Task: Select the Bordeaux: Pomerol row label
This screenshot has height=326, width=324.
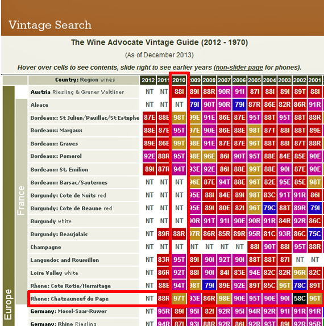Action: 56,156
